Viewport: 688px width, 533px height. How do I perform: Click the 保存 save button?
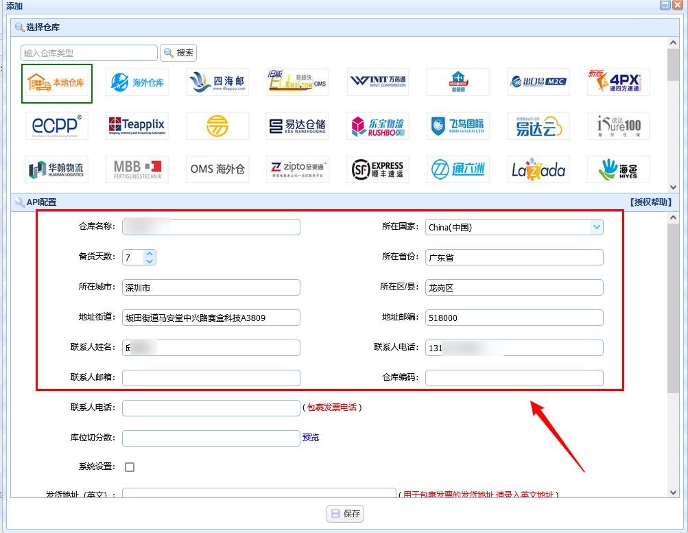point(345,514)
